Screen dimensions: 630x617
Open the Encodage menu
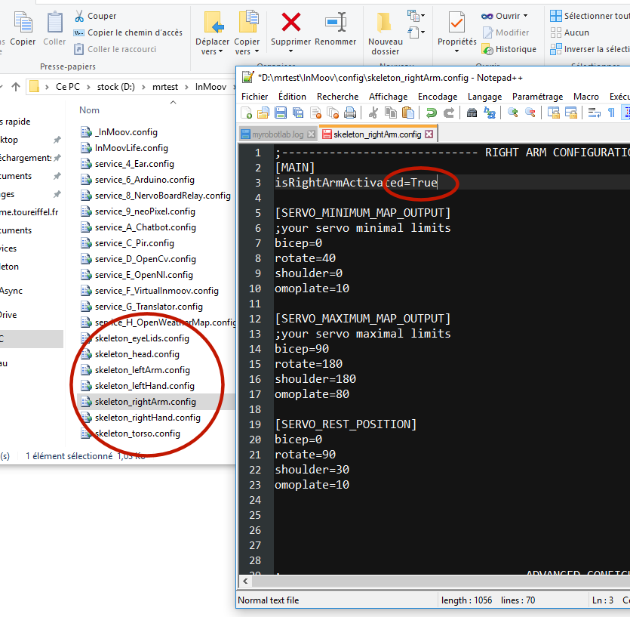[438, 97]
